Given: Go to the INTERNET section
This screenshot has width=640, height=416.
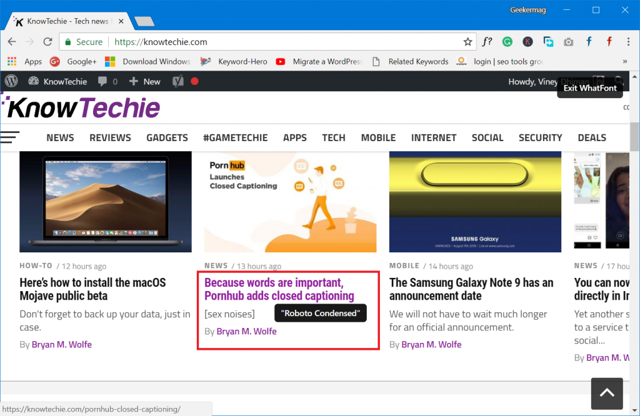Looking at the screenshot, I should 434,138.
